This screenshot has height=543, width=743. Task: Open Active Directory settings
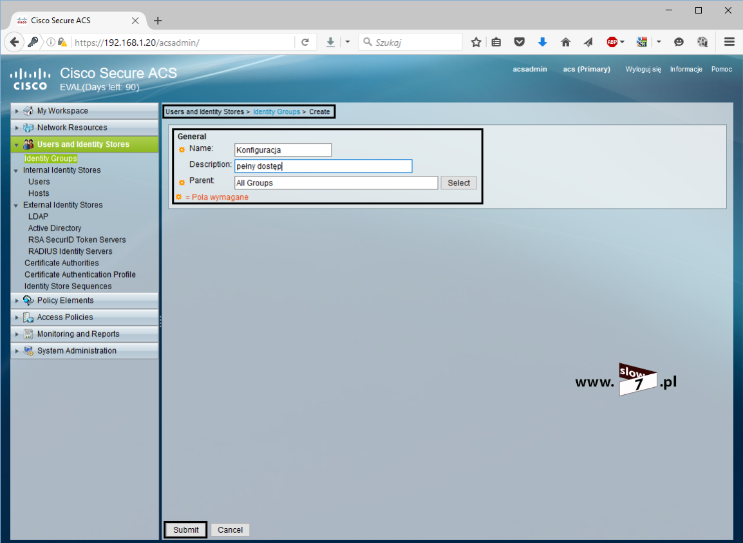coord(55,228)
